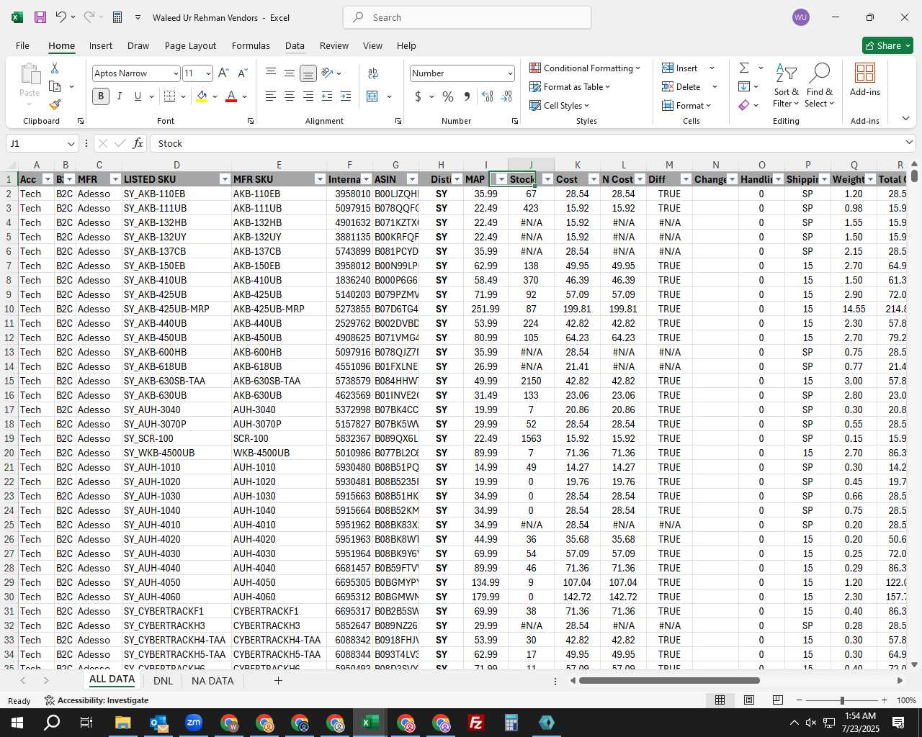The width and height of the screenshot is (922, 737).
Task: Toggle Top Align vertical alignment
Action: (271, 73)
